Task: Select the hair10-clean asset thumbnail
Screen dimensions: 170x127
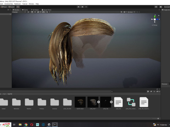Action: (80, 102)
